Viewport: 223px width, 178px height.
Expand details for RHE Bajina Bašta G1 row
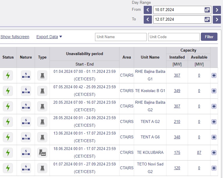pos(214,75)
